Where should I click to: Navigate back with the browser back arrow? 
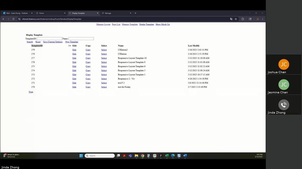coord(3,19)
